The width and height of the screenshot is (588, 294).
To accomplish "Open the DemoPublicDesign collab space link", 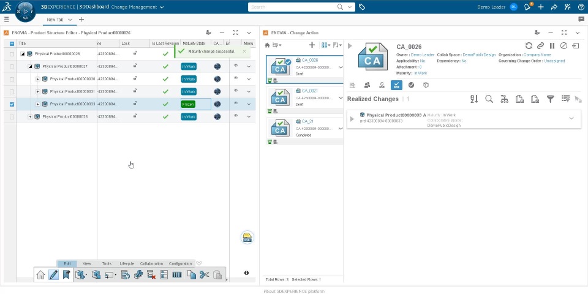I will (479, 55).
